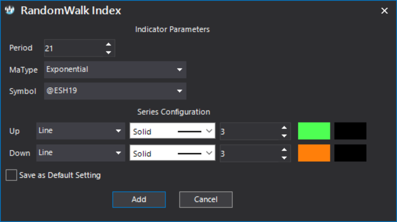Click the Add button
Viewport: 397px width, 222px height.
click(x=139, y=200)
